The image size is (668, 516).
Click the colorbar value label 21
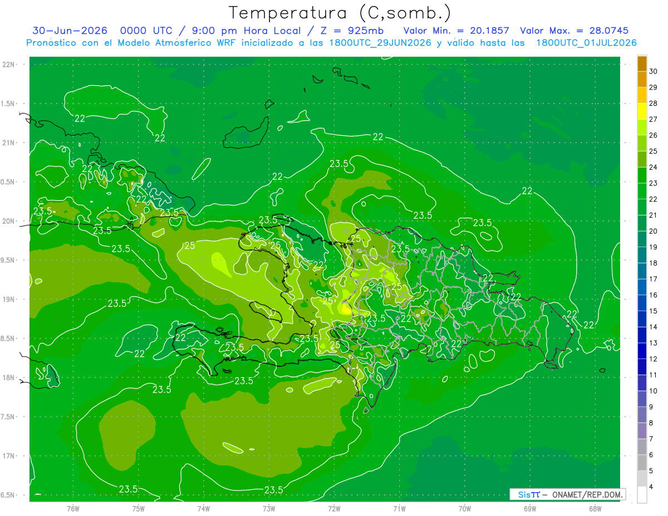pyautogui.click(x=654, y=215)
